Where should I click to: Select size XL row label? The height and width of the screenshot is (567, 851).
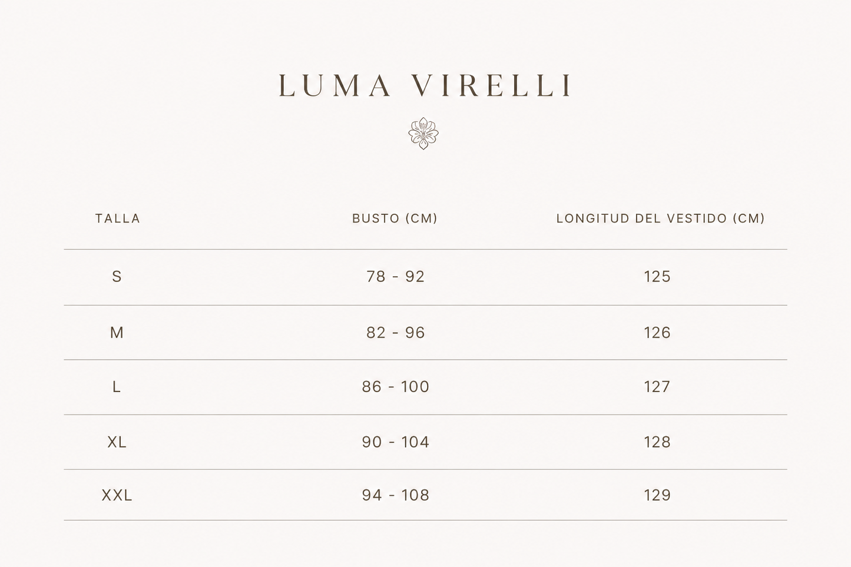tap(117, 442)
